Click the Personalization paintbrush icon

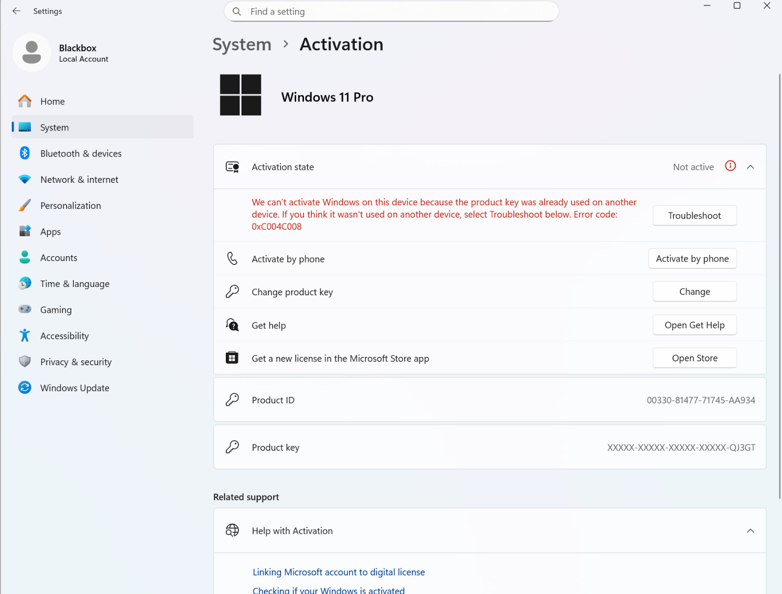[25, 205]
